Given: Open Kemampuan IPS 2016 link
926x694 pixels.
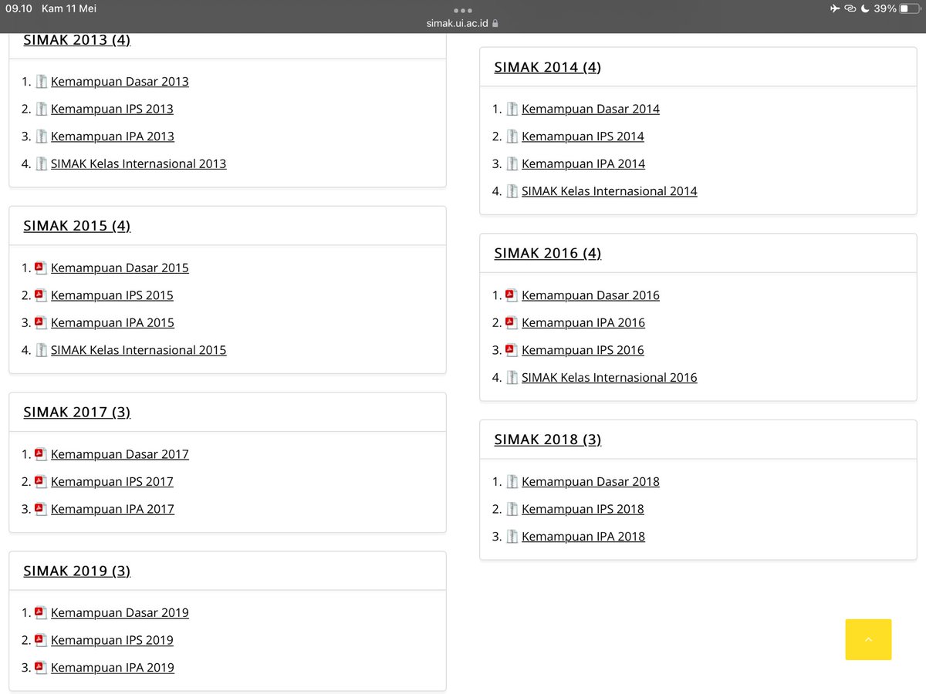Looking at the screenshot, I should 583,350.
